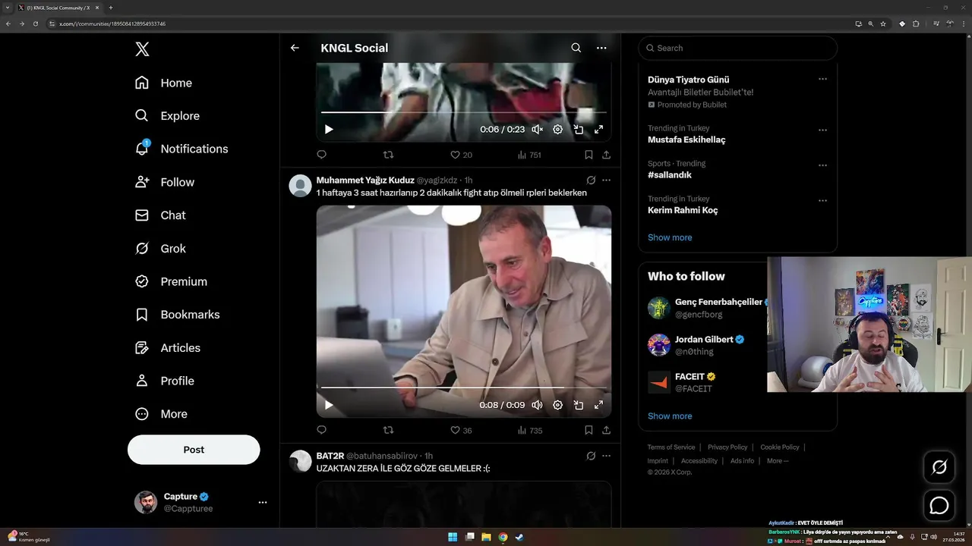Open more options on BAT2R post
The image size is (972, 546).
(x=606, y=456)
